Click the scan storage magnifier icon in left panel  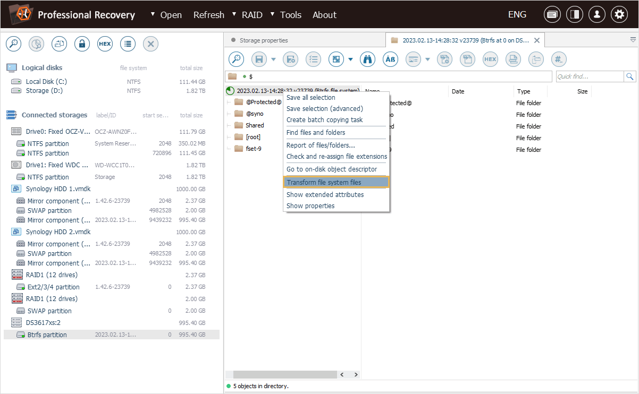click(13, 44)
